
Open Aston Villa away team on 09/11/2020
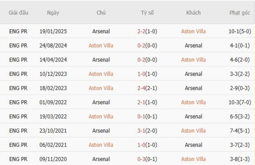[193, 159]
